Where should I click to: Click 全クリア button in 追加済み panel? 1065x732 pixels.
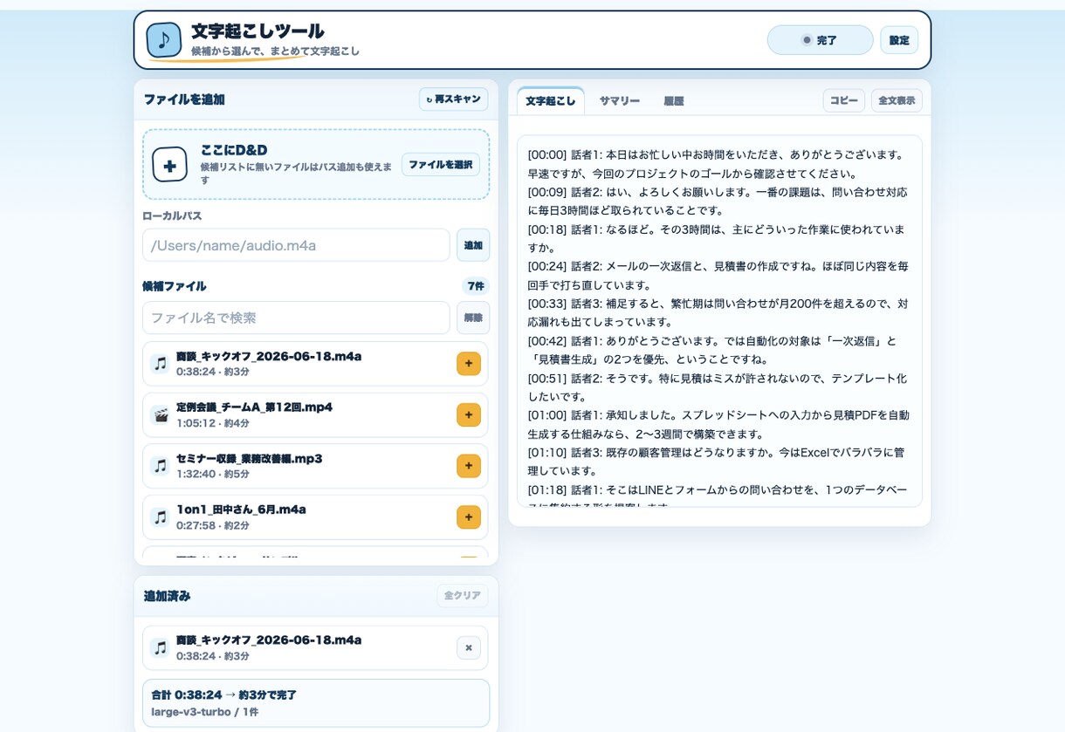[463, 595]
